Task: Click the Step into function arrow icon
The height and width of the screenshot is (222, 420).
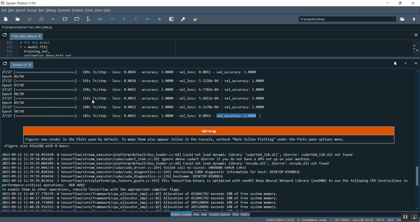Action: tap(124, 19)
